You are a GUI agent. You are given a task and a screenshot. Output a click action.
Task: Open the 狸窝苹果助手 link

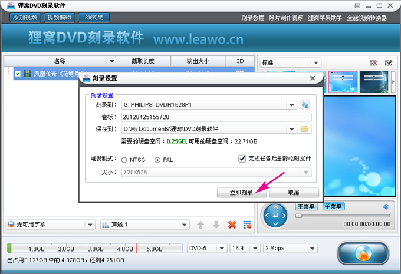click(x=325, y=18)
